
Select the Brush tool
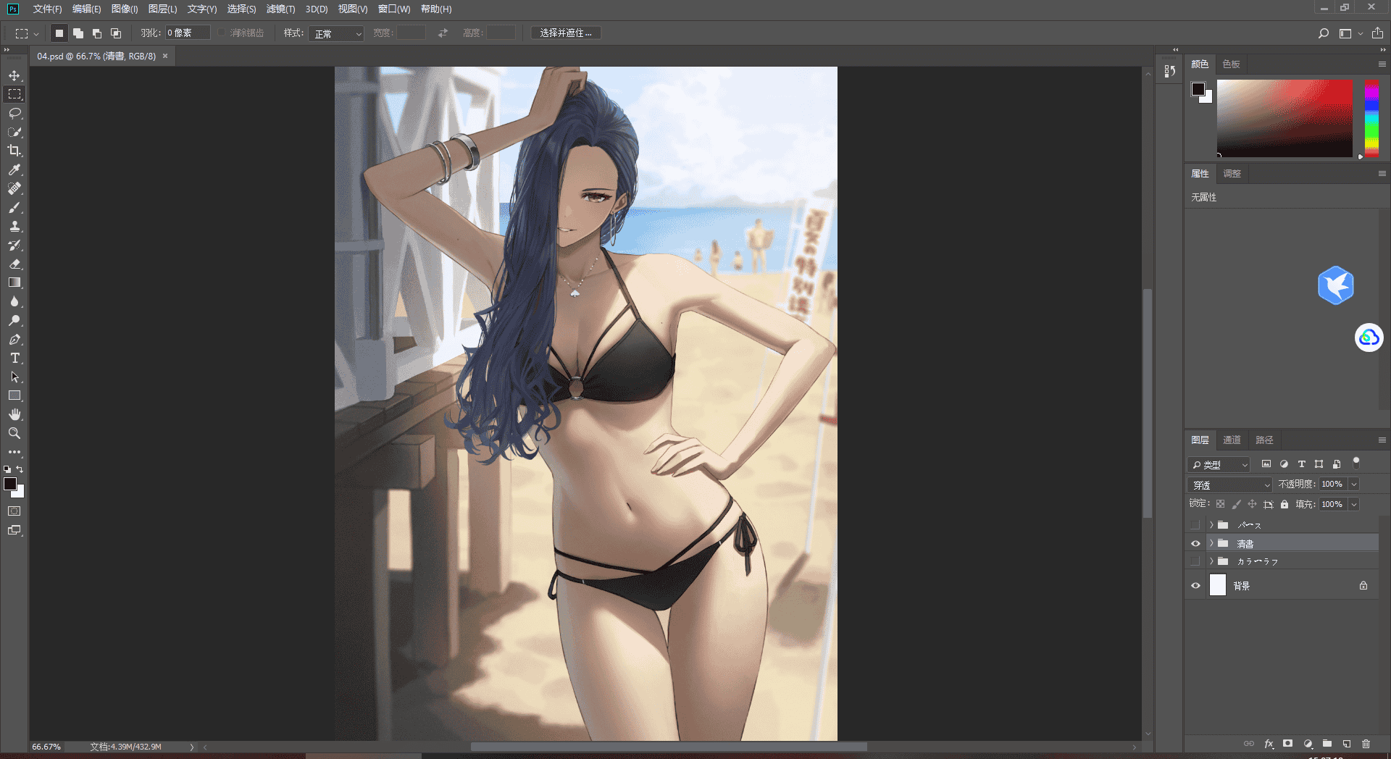pos(14,207)
